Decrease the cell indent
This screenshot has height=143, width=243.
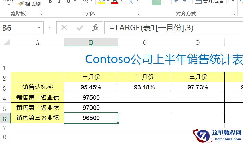[x=178, y=2]
